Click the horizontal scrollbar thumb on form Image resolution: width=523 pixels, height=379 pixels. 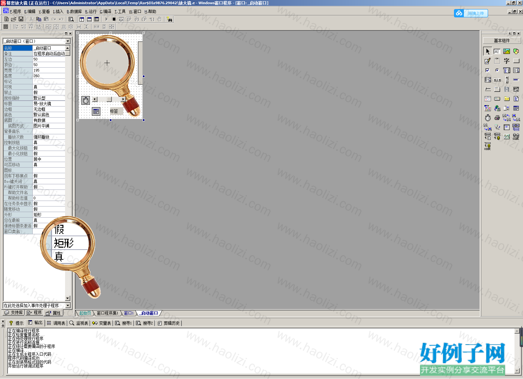109,99
